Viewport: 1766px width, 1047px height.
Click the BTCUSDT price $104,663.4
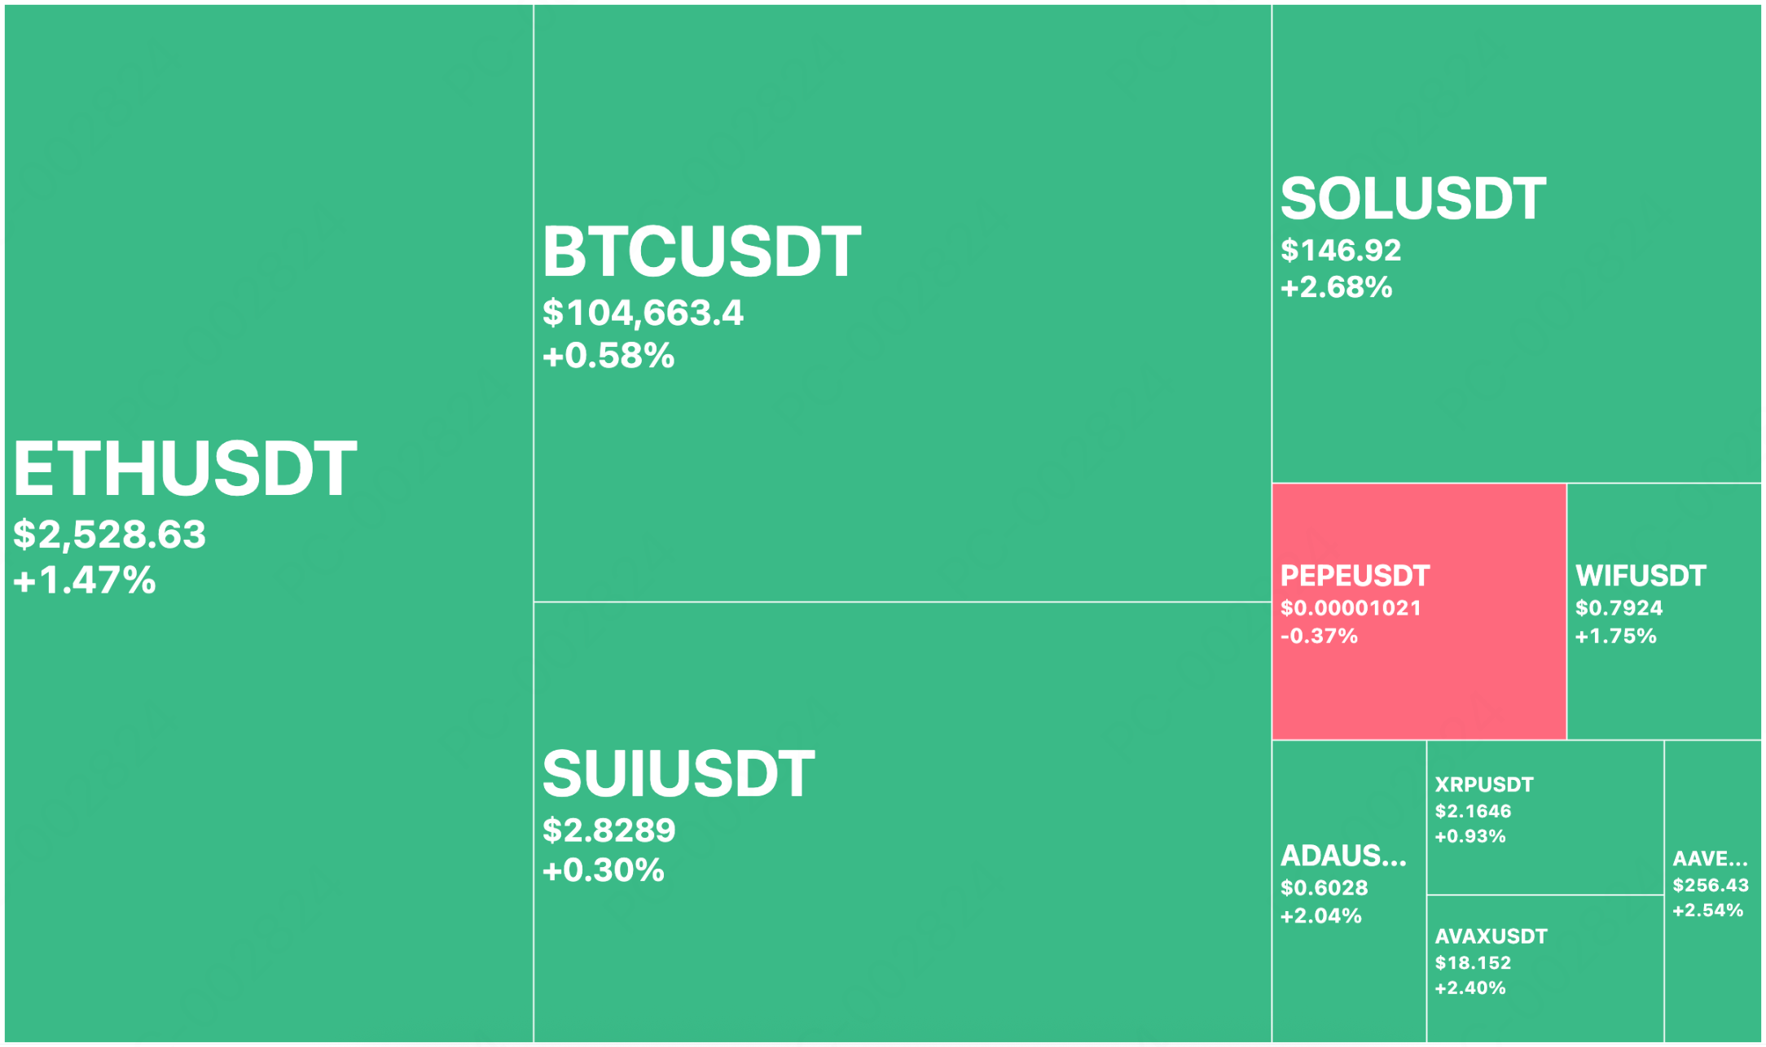click(643, 313)
